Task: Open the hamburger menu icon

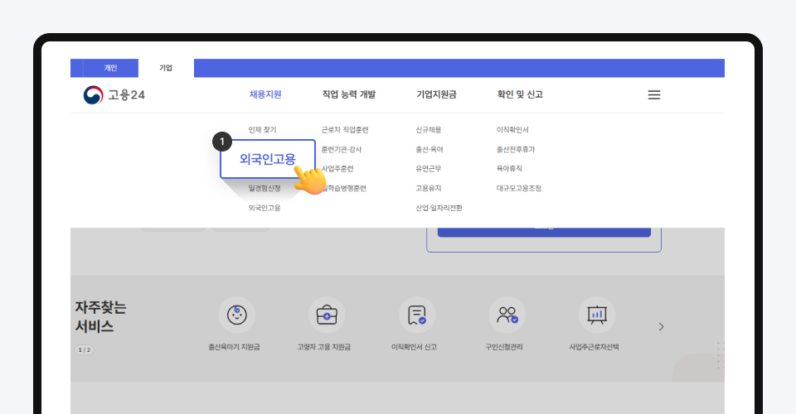Action: (x=653, y=95)
